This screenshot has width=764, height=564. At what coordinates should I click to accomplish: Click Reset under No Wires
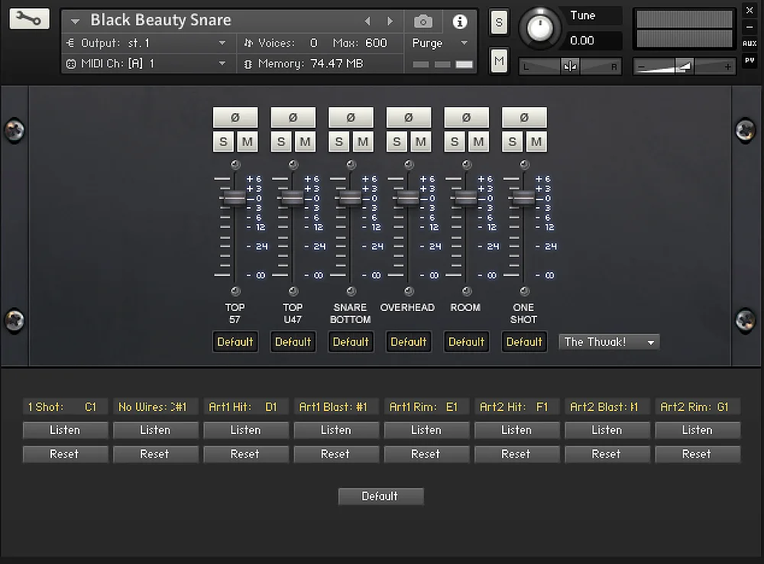(155, 454)
